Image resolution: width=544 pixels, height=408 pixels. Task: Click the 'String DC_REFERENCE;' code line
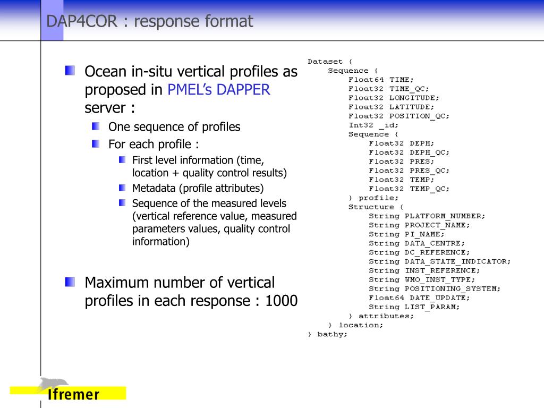coord(419,252)
